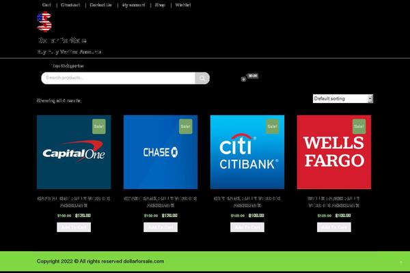Open the Citibank product image

247,152
